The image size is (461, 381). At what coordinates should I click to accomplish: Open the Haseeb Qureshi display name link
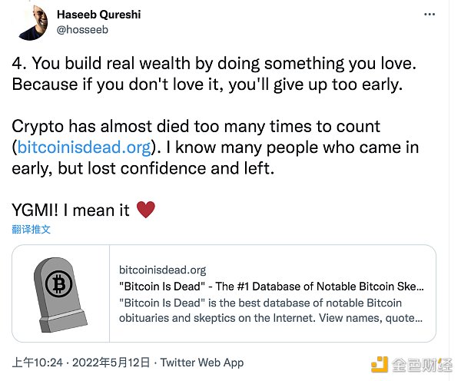99,15
